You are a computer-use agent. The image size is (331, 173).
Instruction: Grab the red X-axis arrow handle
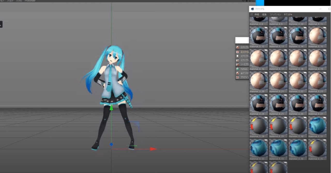pos(154,149)
